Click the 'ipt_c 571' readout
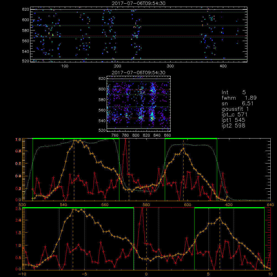 pos(234,114)
